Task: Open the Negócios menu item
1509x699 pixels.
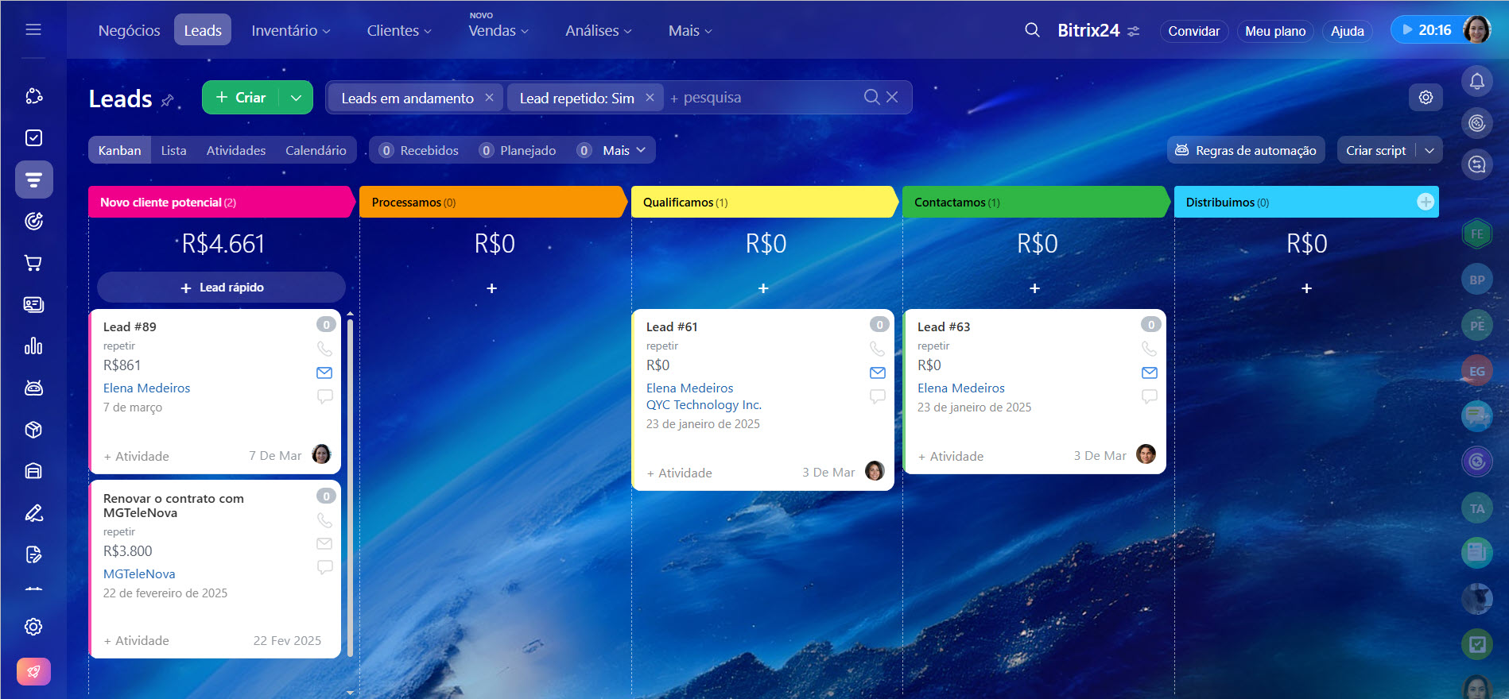Action: 129,30
